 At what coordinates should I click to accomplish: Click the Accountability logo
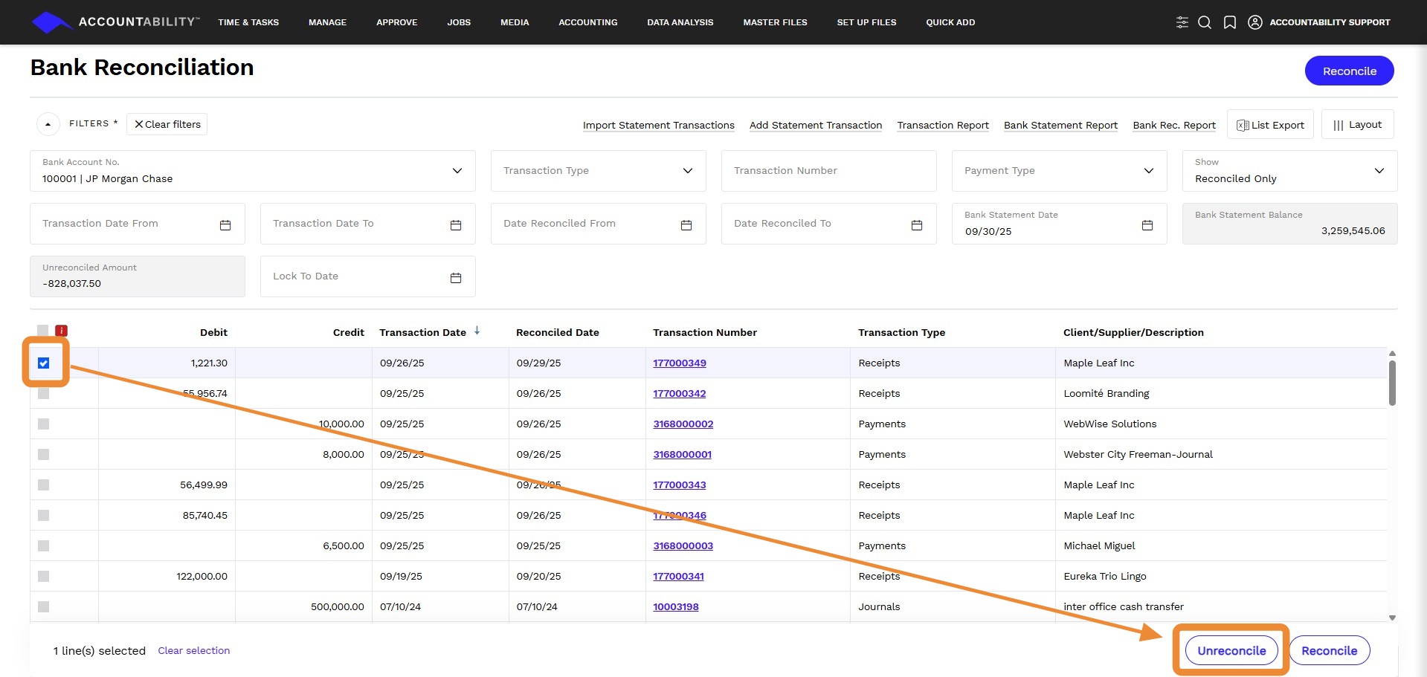(x=115, y=22)
